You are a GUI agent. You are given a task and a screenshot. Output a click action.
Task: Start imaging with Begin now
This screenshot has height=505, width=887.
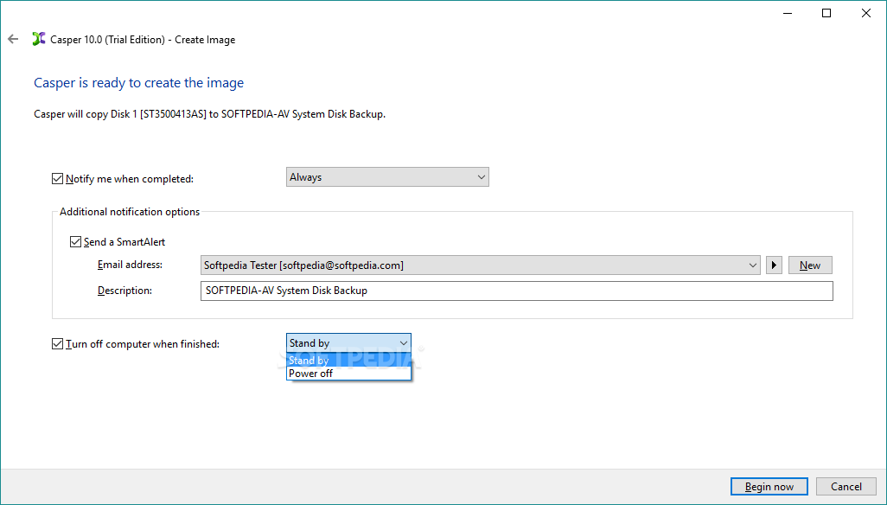tap(769, 486)
